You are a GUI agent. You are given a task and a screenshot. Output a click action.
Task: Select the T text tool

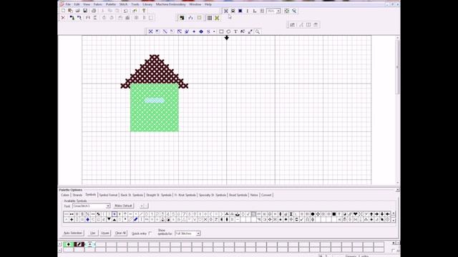[235, 31]
